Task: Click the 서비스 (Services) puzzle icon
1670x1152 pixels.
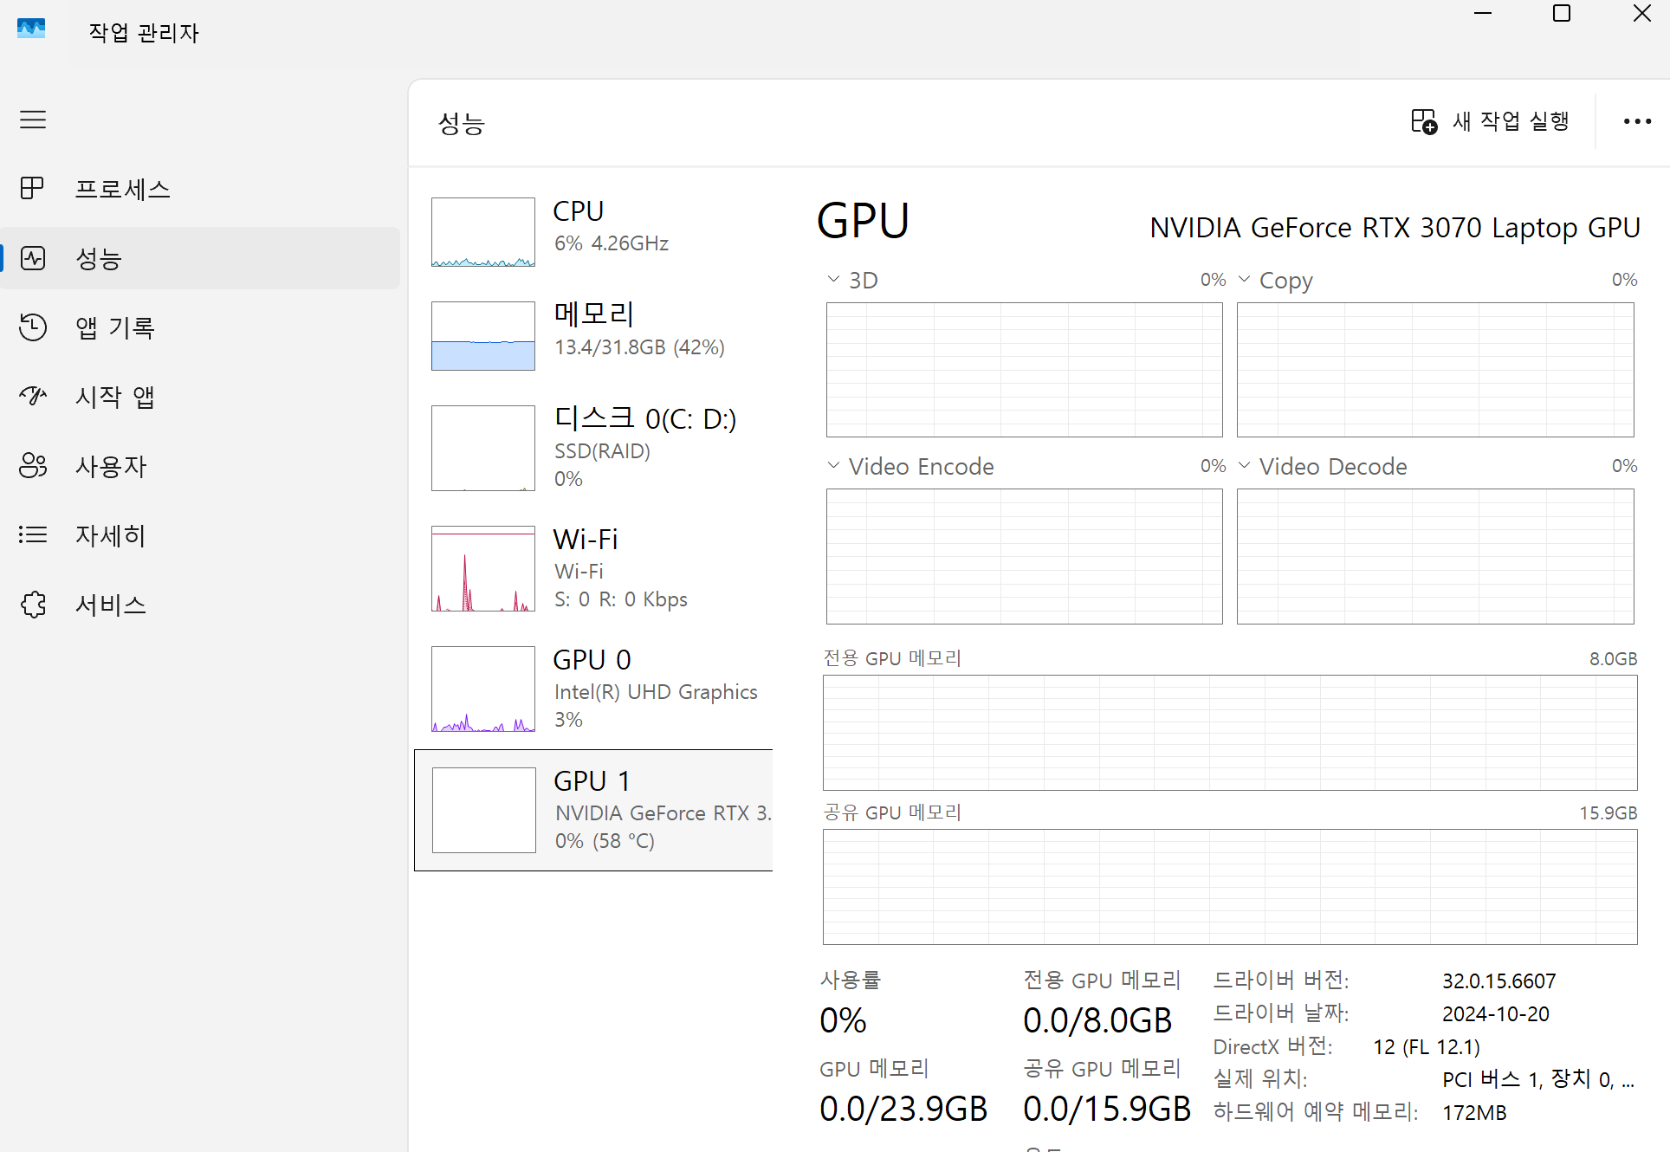Action: click(x=33, y=604)
